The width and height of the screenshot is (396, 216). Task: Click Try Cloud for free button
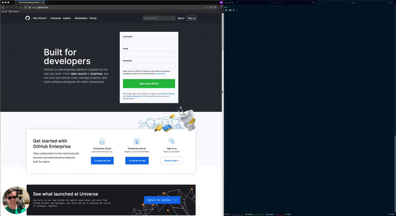[x=102, y=160]
